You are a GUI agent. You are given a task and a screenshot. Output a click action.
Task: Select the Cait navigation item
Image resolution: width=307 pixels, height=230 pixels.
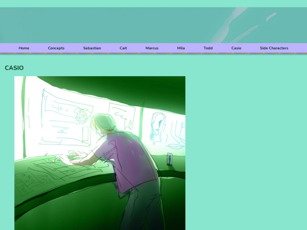click(123, 48)
